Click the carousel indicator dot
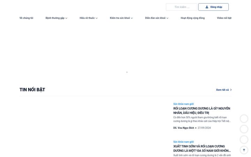The height and width of the screenshot is (157, 251). (x=127, y=72)
